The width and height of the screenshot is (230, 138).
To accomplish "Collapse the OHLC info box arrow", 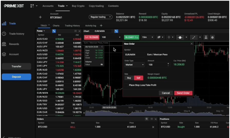I will tap(102, 47).
